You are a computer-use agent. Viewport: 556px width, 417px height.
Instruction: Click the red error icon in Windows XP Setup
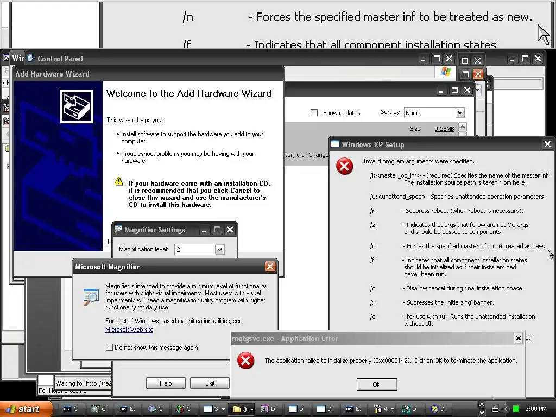(x=344, y=166)
